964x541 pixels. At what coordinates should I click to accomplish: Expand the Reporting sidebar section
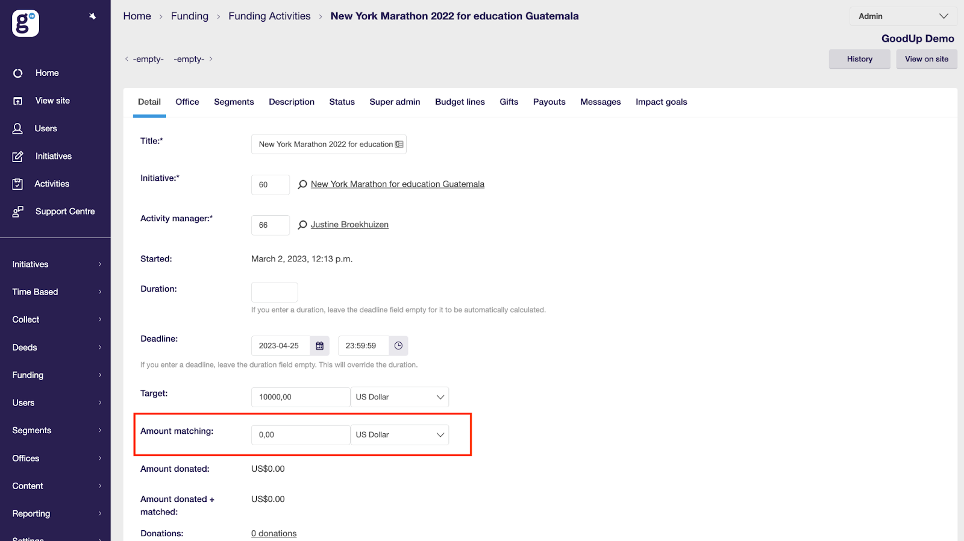pos(57,514)
